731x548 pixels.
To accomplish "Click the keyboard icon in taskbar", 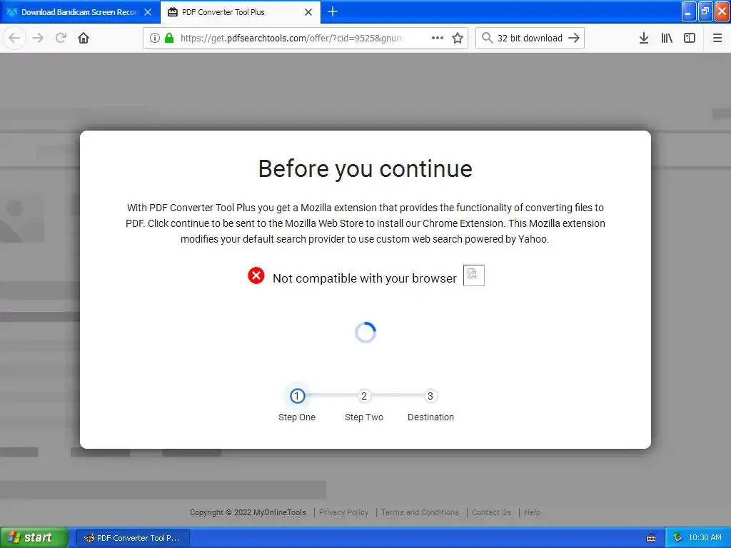I will 651,538.
